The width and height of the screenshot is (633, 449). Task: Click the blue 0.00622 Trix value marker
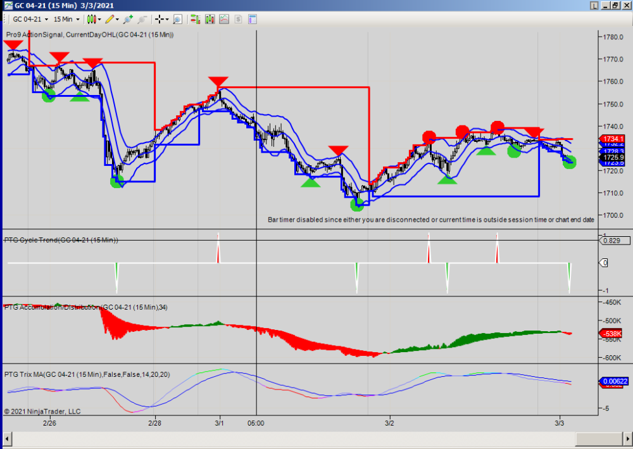[613, 381]
